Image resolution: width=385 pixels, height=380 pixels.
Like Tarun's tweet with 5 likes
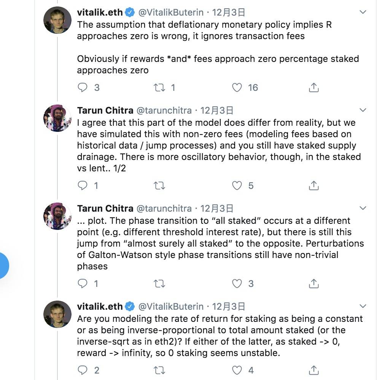click(237, 186)
